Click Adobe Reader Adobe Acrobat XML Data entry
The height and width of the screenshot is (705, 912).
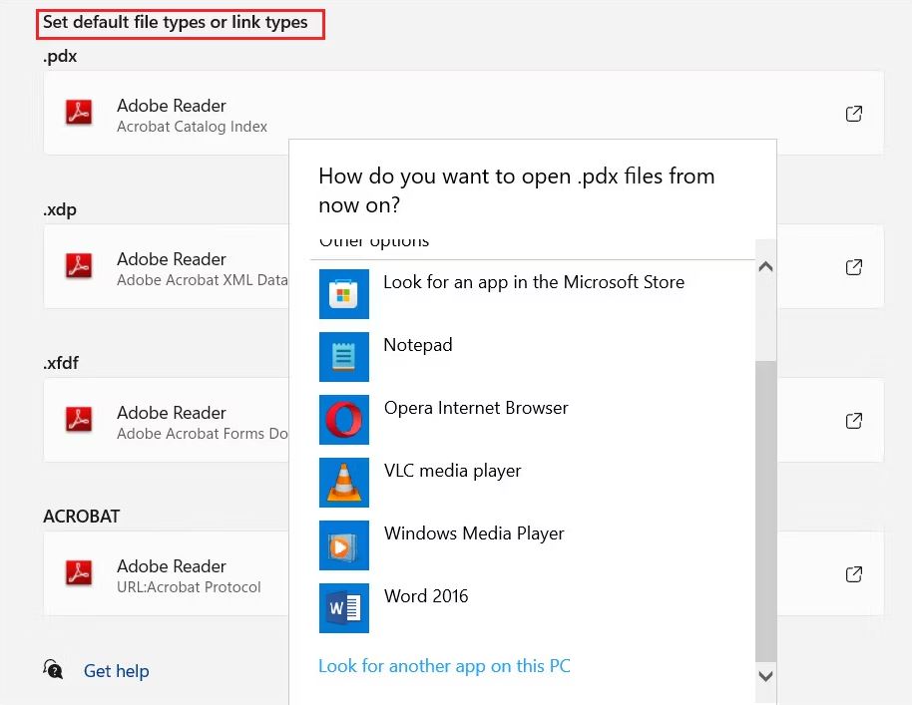166,266
